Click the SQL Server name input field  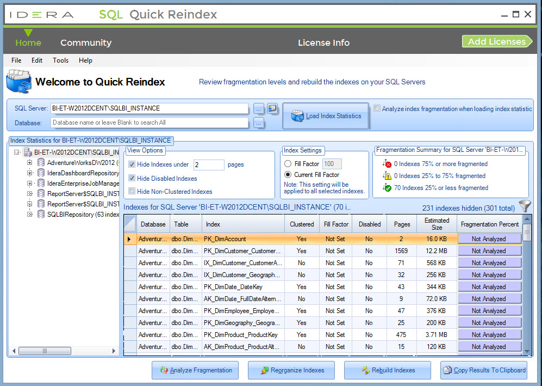(x=149, y=108)
